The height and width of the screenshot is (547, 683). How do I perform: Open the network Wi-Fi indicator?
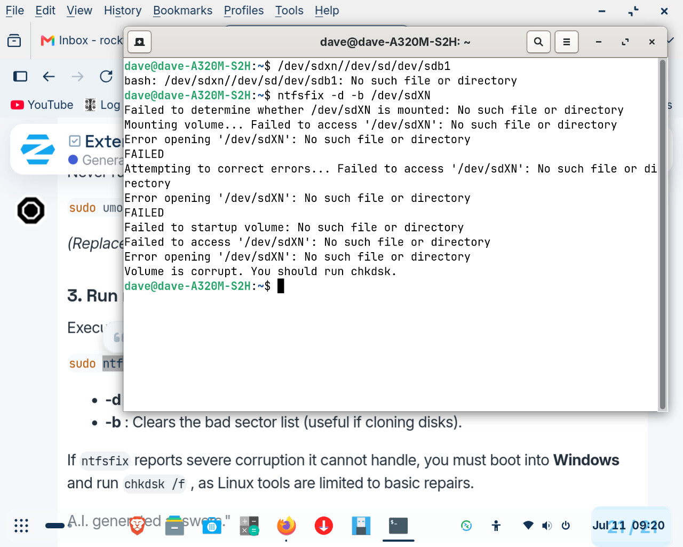(528, 526)
